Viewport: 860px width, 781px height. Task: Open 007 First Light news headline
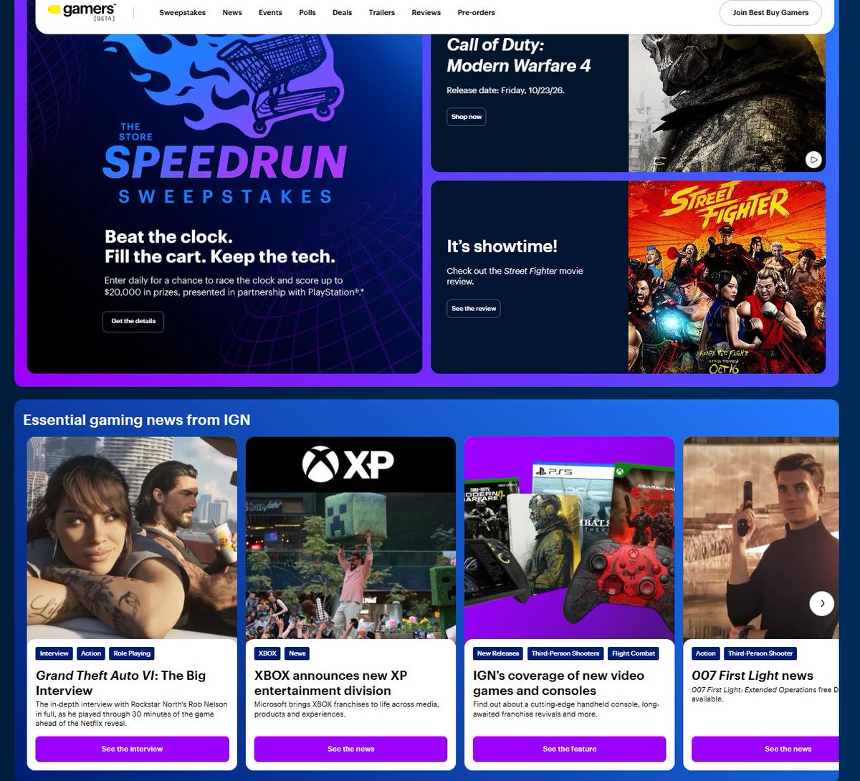tap(752, 676)
